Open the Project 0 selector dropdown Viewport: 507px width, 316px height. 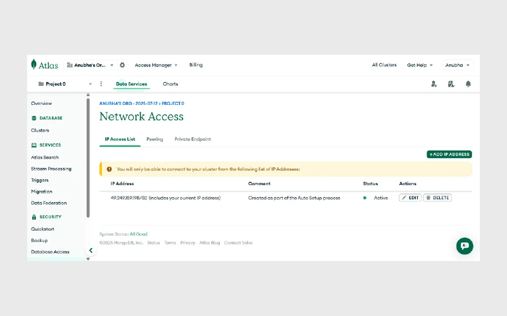pyautogui.click(x=65, y=84)
